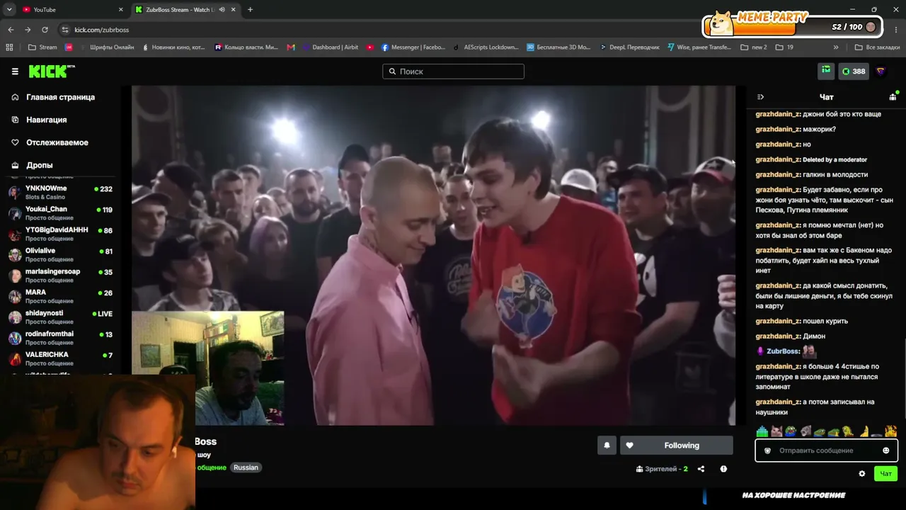Open the user profile avatar menu

(x=881, y=72)
